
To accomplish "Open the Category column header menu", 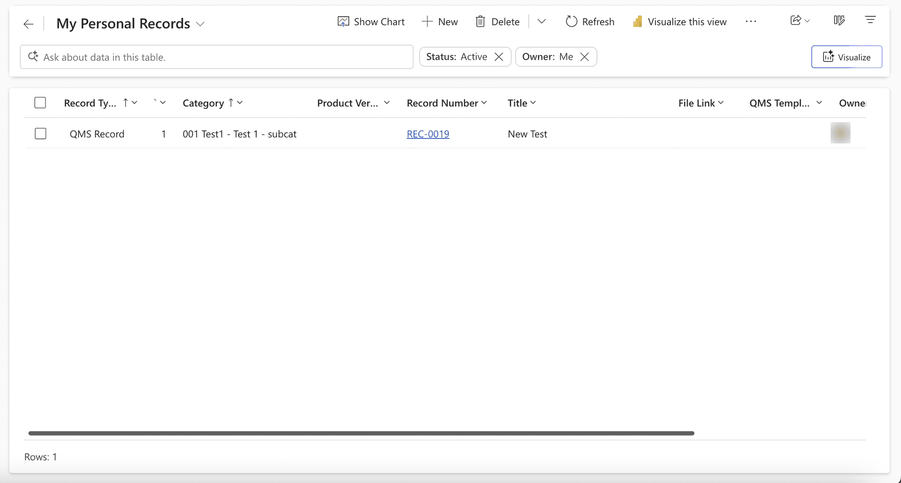I will click(213, 103).
